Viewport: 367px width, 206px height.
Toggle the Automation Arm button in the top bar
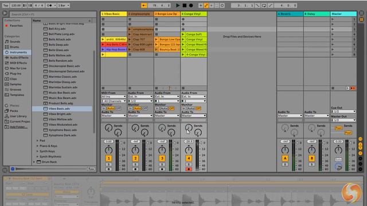[x=206, y=5]
